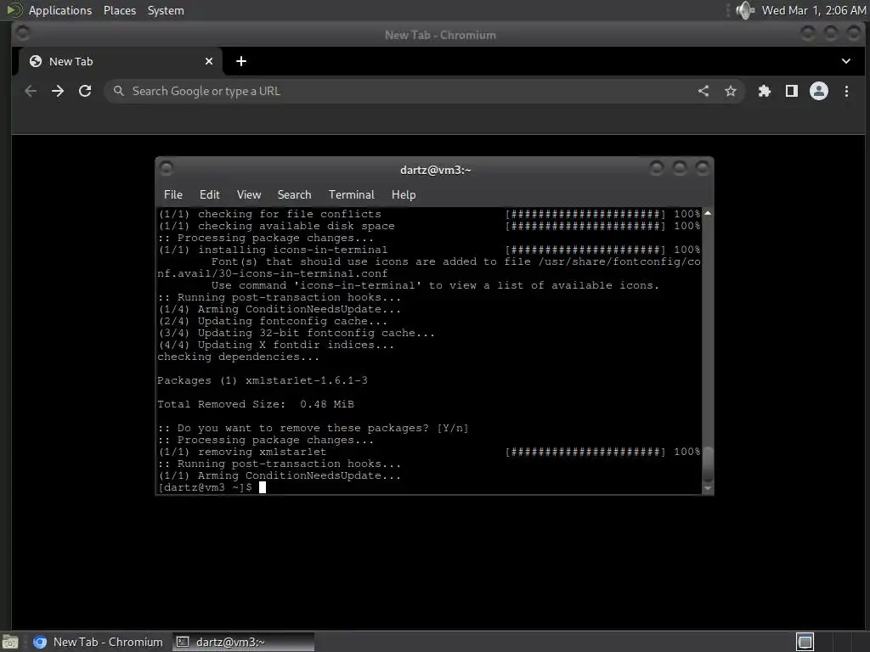The height and width of the screenshot is (652, 870).
Task: Minimize the terminal window
Action: coord(657,167)
